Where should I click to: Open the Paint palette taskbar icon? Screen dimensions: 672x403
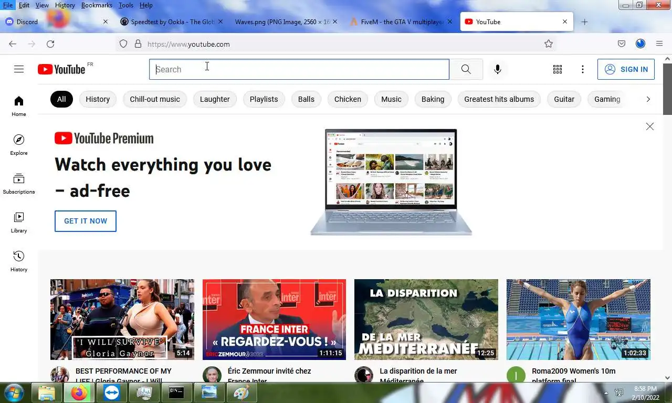coord(241,393)
